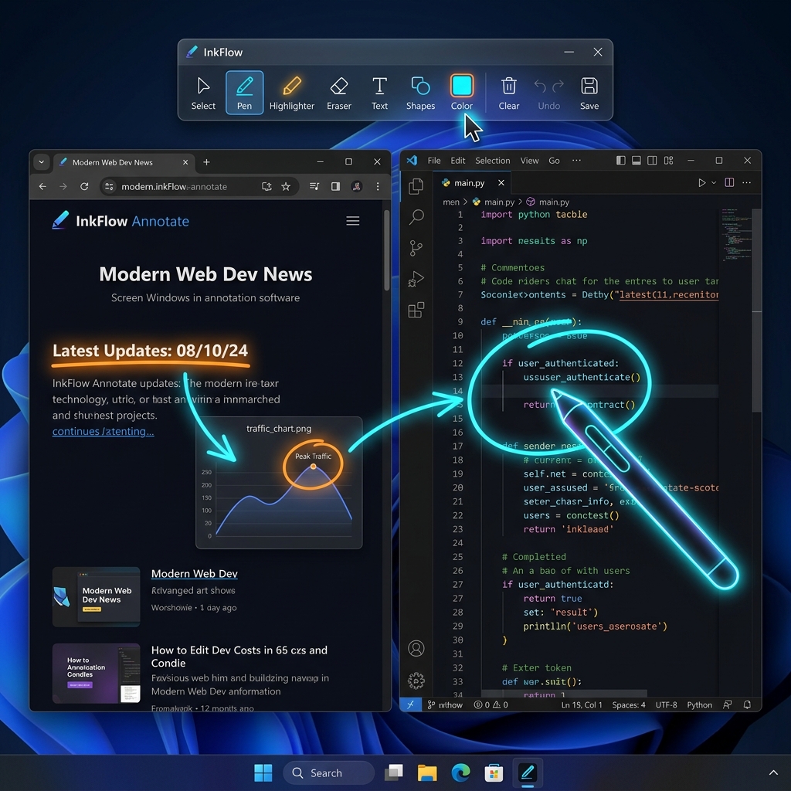Run the Python file with play button
This screenshot has width=791, height=791.
(701, 182)
